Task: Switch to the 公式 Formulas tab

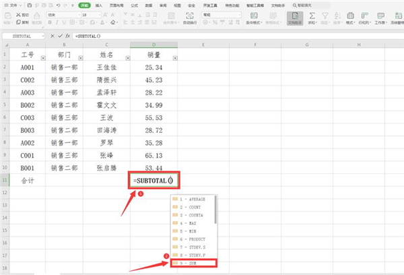Action: pos(134,5)
